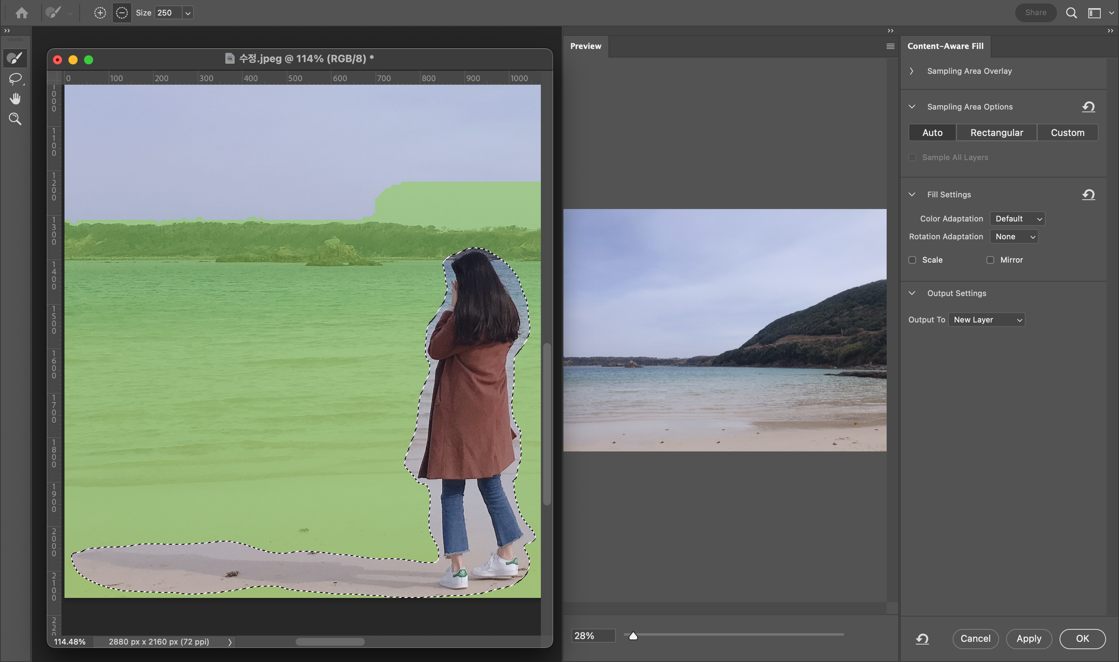Click the preview zoom slider handle
Viewport: 1119px width, 662px height.
[633, 636]
